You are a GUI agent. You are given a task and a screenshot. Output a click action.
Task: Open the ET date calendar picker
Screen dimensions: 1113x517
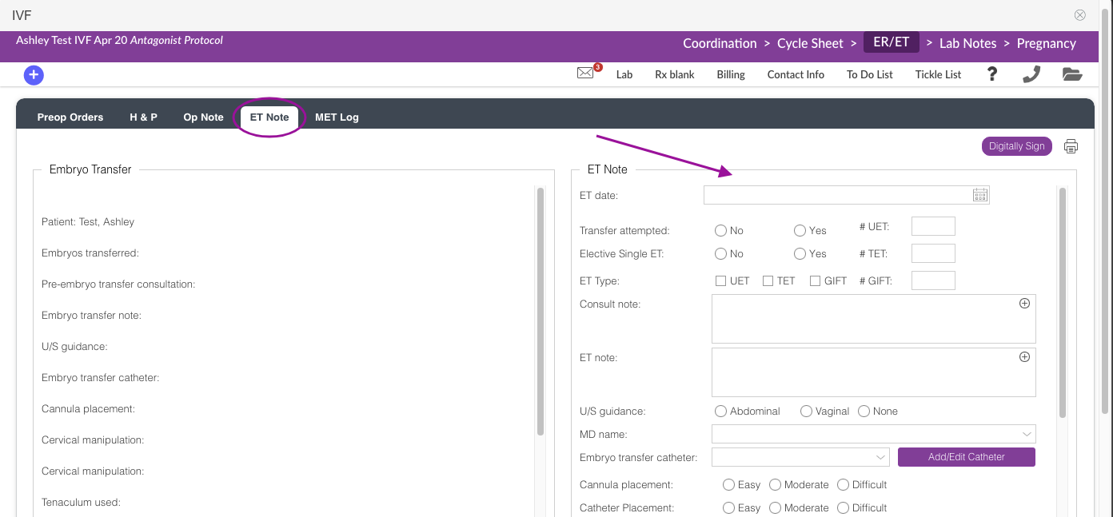tap(980, 195)
